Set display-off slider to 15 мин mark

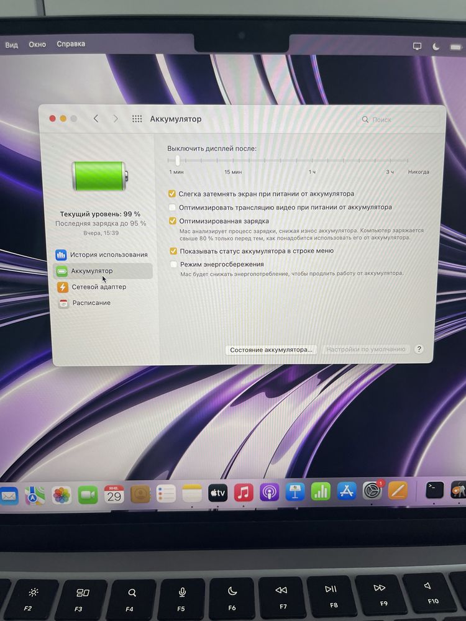(x=233, y=161)
